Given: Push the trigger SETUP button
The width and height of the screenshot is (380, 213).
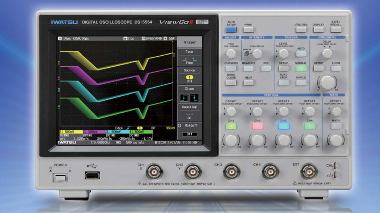Looking at the screenshot, I should pos(283,68).
